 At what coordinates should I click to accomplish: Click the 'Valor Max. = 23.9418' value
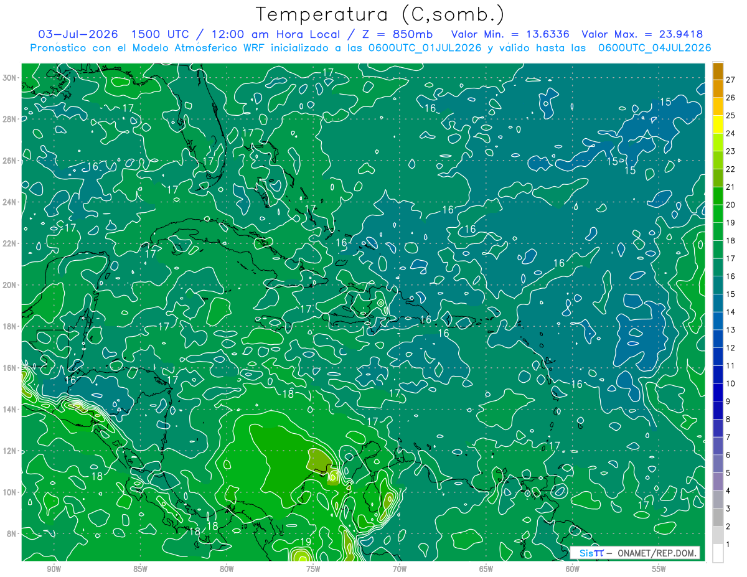point(642,34)
